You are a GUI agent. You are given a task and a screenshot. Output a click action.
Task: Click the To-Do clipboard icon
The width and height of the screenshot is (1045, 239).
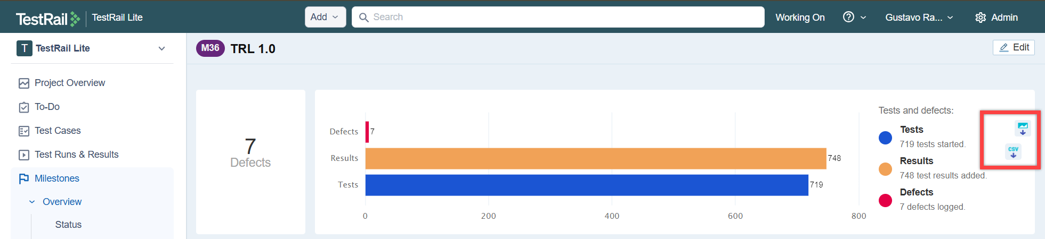(24, 107)
